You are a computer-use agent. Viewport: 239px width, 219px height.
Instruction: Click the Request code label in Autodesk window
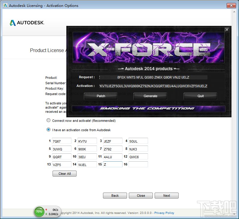pyautogui.click(x=56, y=94)
